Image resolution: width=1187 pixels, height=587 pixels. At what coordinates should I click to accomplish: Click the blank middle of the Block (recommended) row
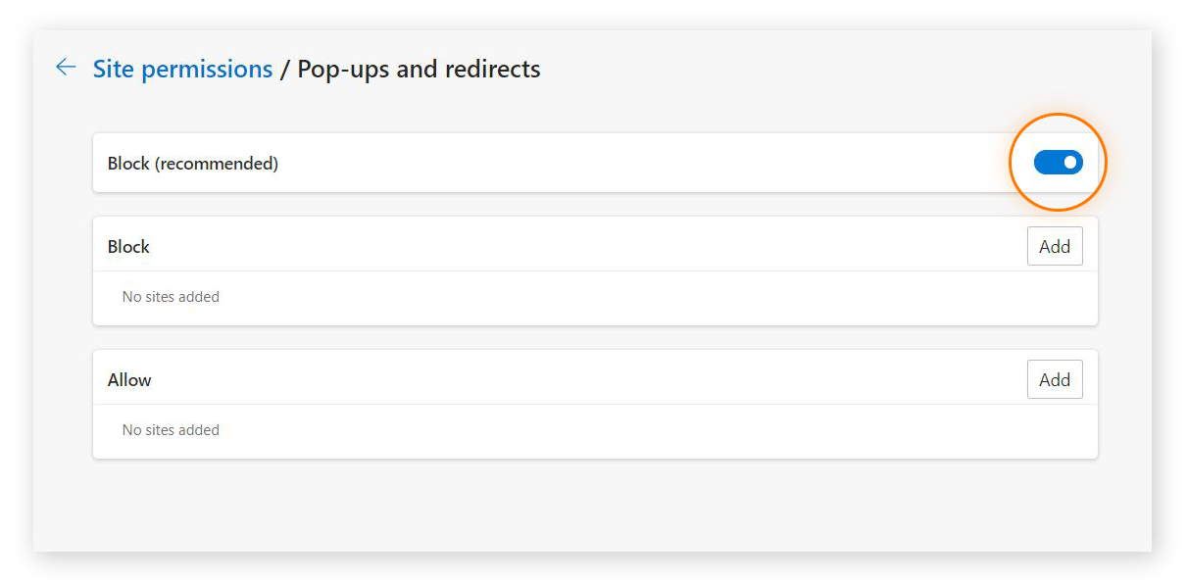point(637,164)
